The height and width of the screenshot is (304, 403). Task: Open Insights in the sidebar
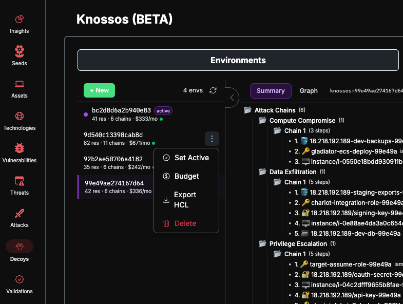(x=20, y=24)
